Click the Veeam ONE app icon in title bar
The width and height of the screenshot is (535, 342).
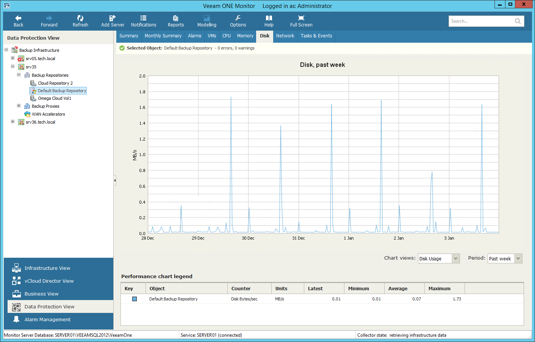pyautogui.click(x=6, y=6)
